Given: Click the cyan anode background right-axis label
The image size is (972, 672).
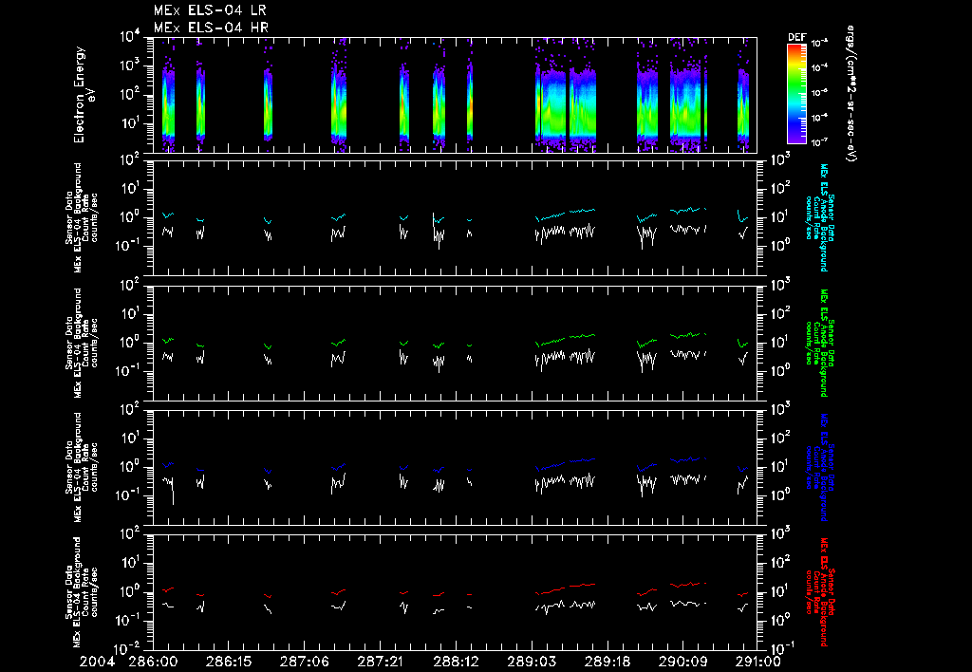Looking at the screenshot, I should point(819,217).
